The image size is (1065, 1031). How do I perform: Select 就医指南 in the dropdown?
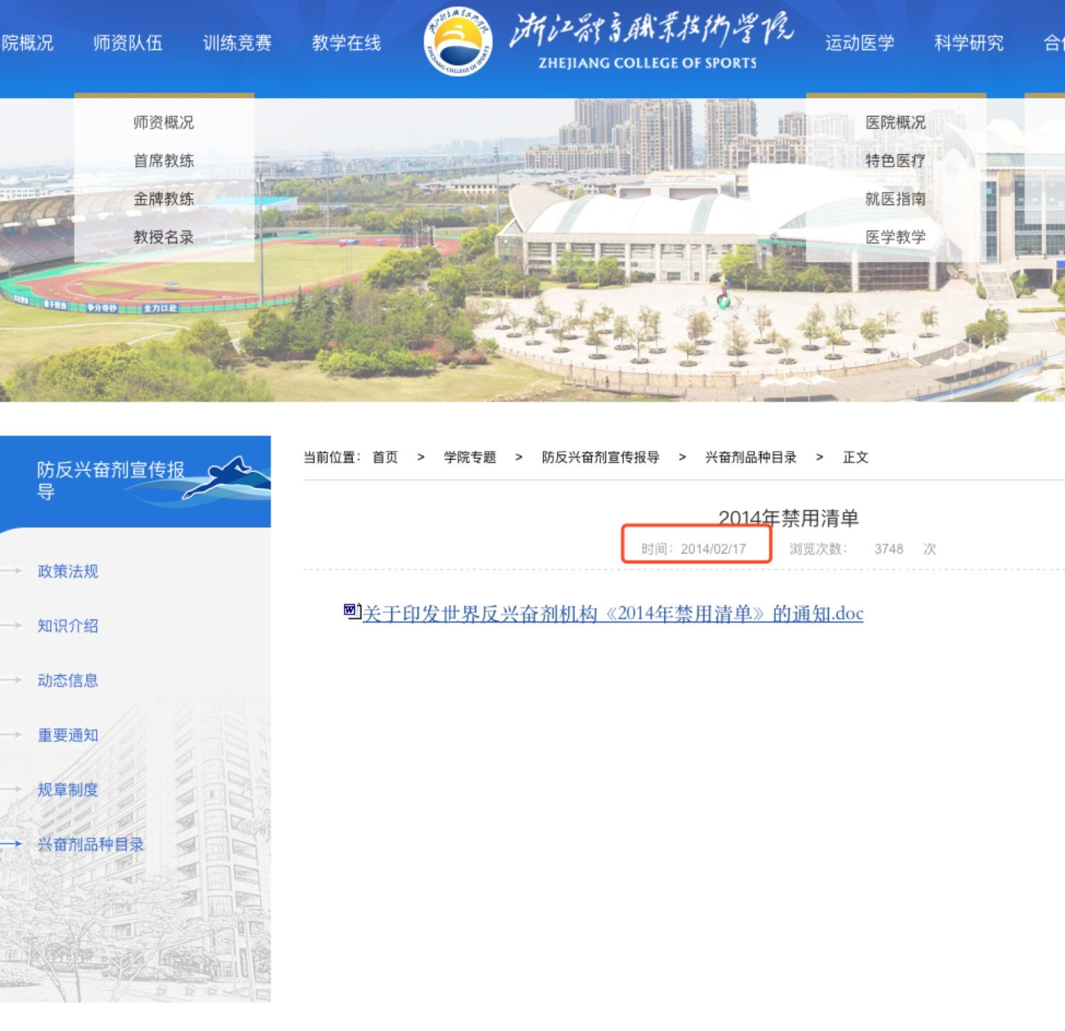click(896, 199)
